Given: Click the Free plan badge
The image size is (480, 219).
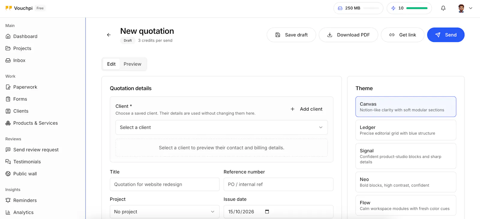Looking at the screenshot, I should tap(40, 8).
